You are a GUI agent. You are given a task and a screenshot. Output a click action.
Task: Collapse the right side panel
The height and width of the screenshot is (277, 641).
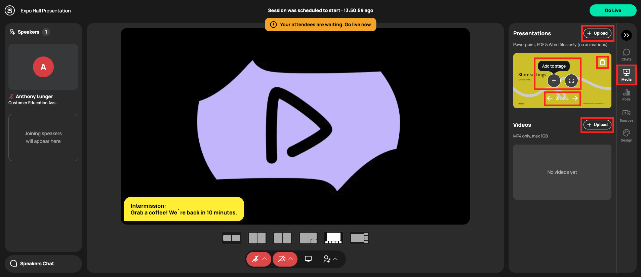tap(626, 35)
